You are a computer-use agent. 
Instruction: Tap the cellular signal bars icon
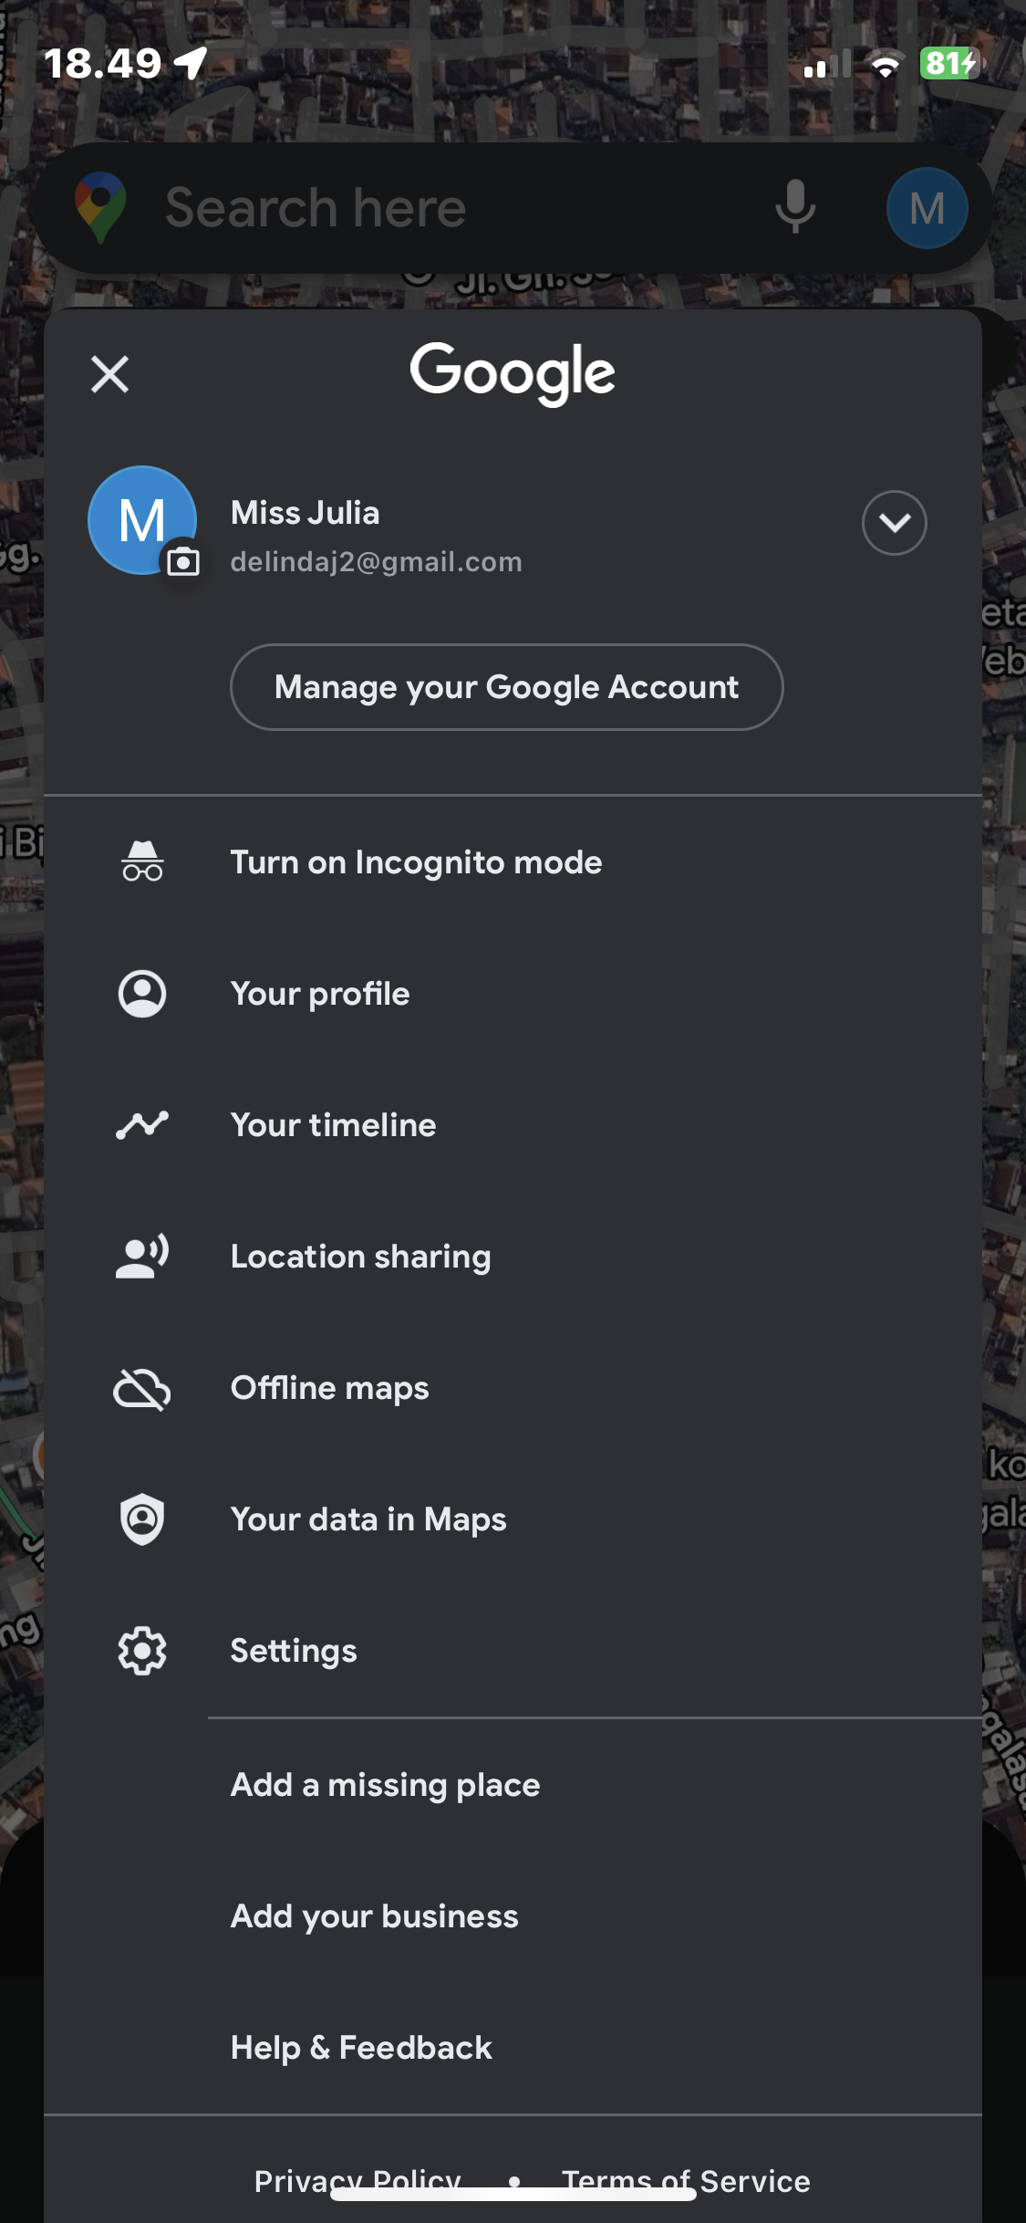[827, 64]
